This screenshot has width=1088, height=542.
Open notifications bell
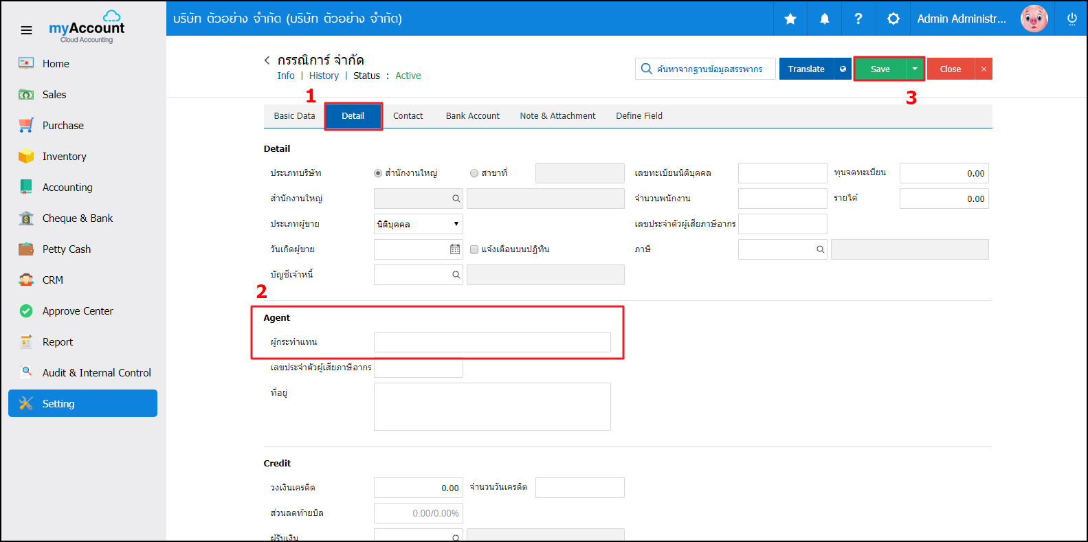coord(825,19)
